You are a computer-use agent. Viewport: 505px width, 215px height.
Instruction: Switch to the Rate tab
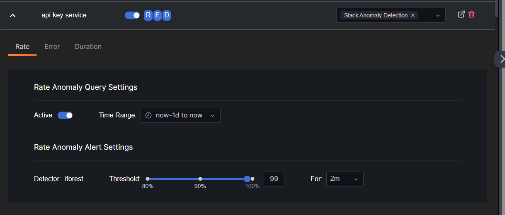pos(22,46)
